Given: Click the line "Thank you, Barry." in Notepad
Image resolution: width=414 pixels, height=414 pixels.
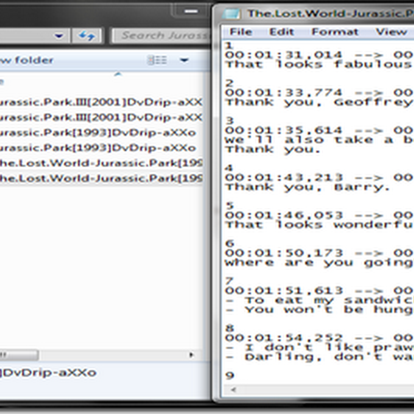Looking at the screenshot, I should pyautogui.click(x=308, y=187).
